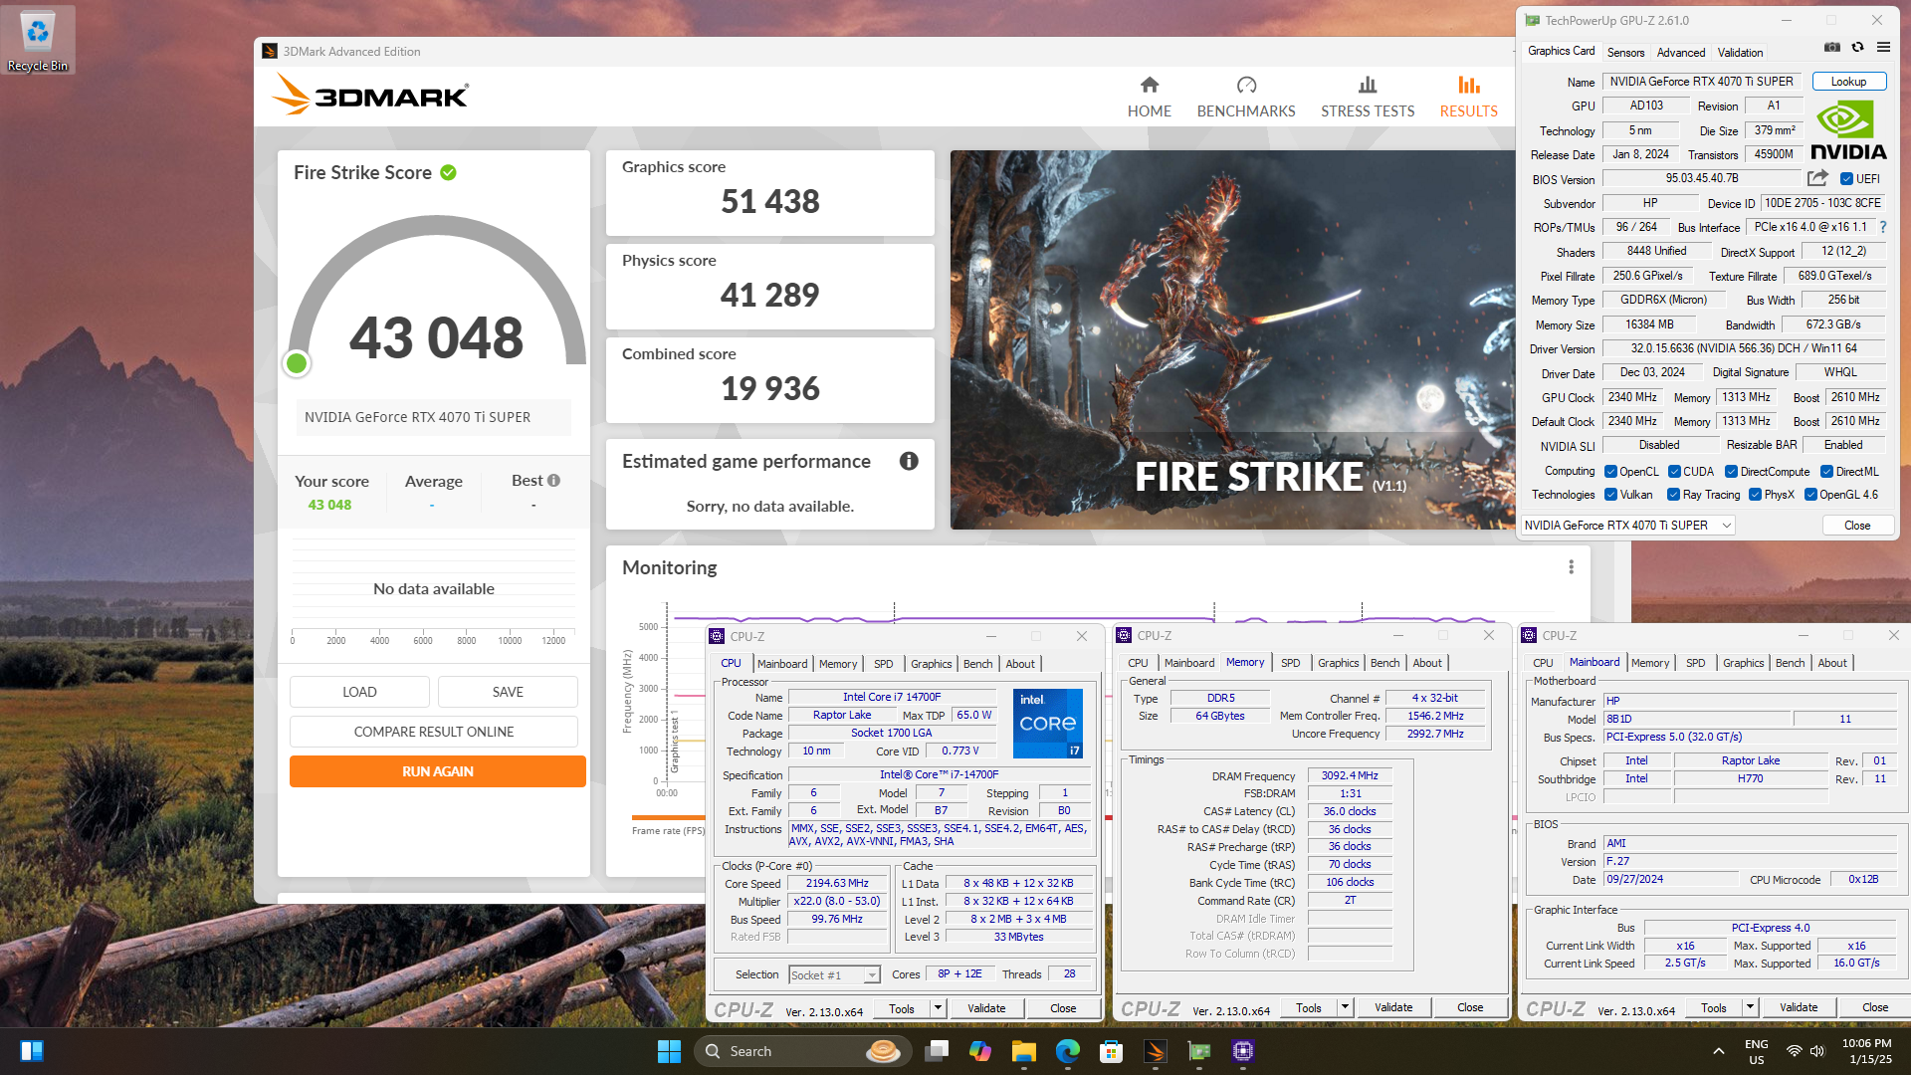Open the Results bar chart icon
Screen dimensions: 1911x1075
(1468, 86)
